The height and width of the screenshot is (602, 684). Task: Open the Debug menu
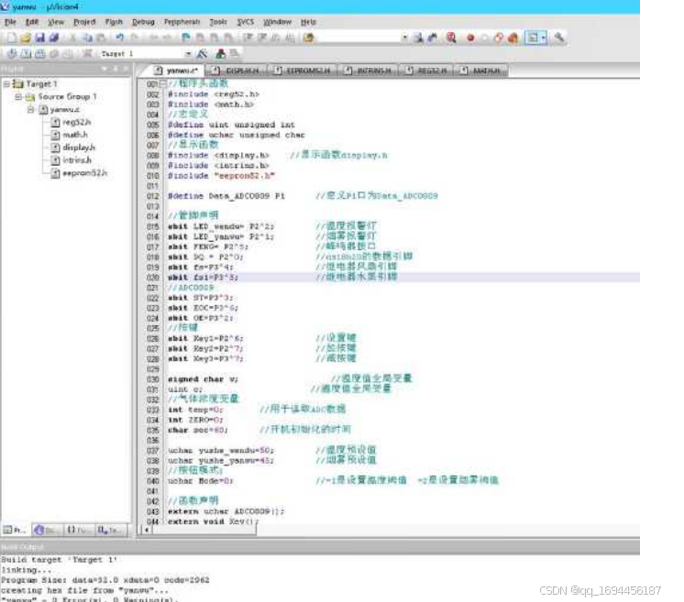coord(143,22)
